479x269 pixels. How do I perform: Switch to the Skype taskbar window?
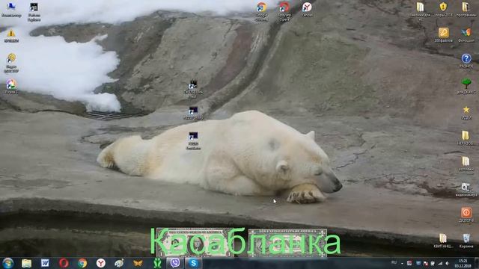click(x=193, y=263)
